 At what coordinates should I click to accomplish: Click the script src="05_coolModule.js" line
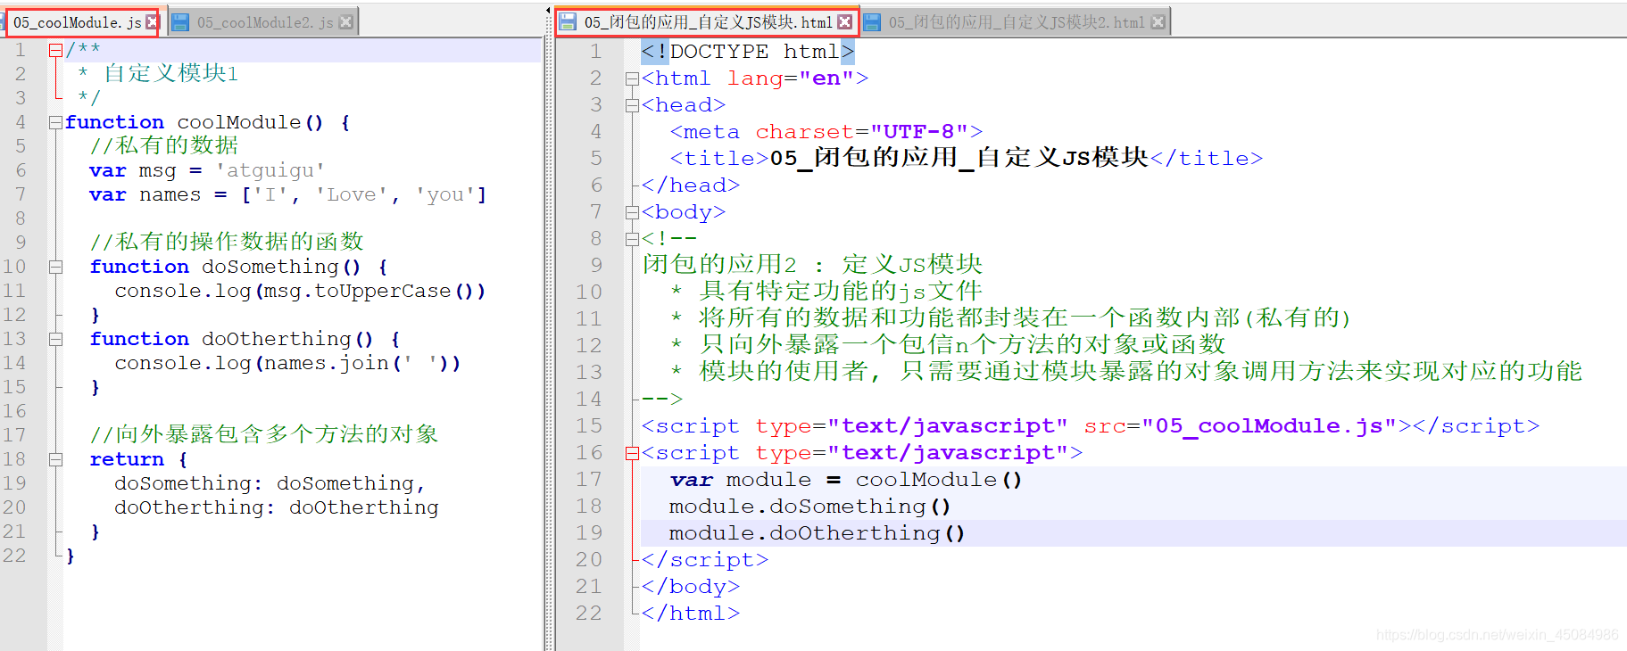1091,426
